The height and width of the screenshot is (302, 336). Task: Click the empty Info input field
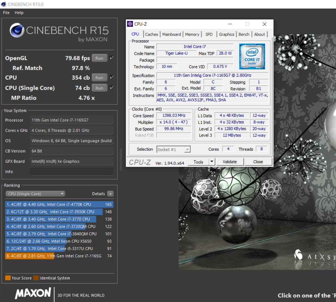[x=72, y=171]
